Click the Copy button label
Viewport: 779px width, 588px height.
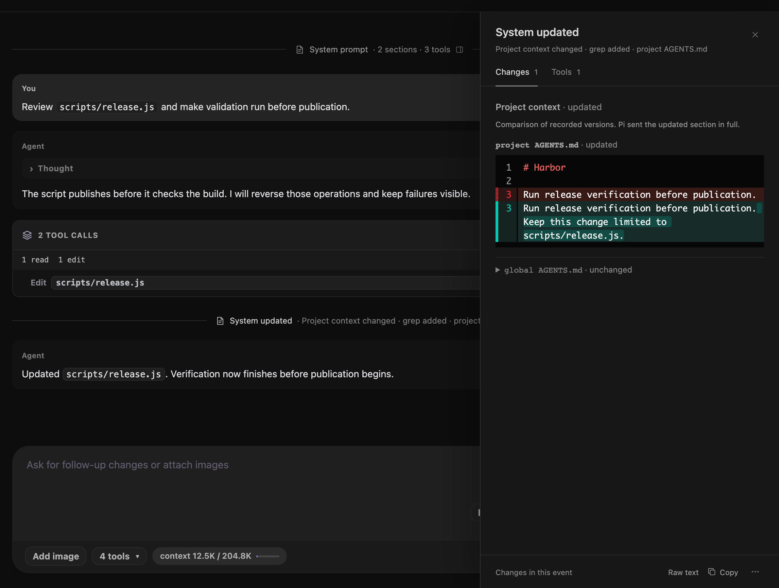click(x=729, y=572)
